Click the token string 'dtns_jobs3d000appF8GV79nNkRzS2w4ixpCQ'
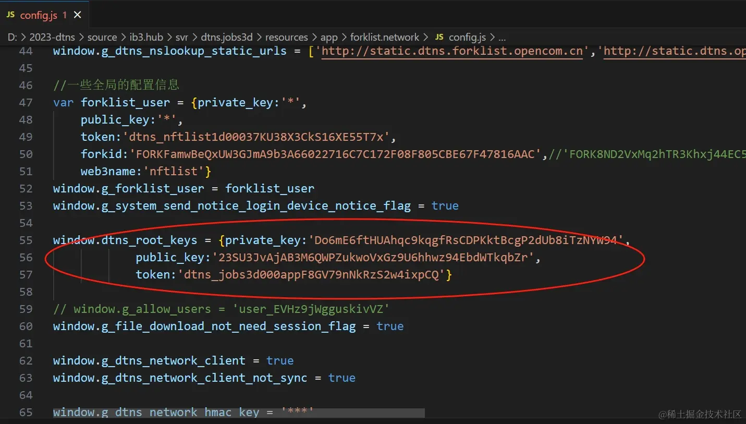This screenshot has width=746, height=424. tap(311, 275)
